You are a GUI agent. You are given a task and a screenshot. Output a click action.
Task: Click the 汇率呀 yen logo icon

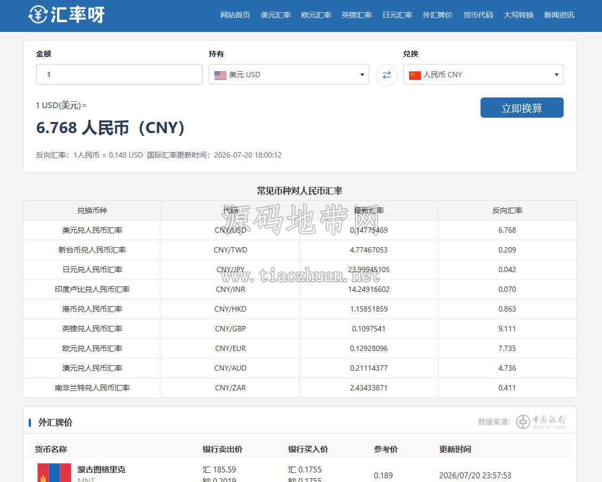tap(38, 14)
